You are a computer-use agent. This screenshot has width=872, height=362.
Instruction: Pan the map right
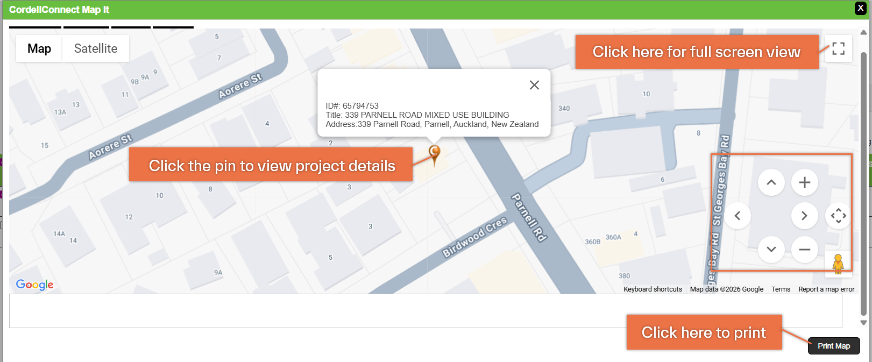coord(805,216)
